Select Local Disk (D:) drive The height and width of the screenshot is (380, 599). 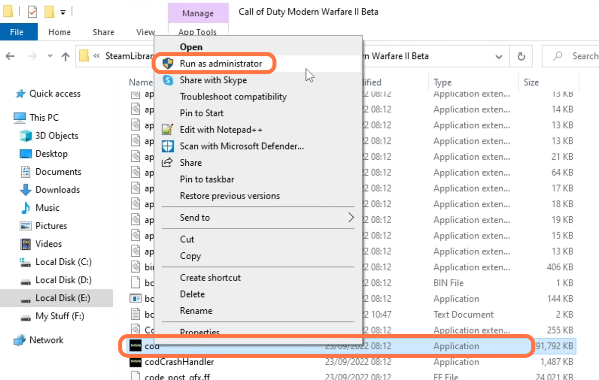tap(55, 280)
